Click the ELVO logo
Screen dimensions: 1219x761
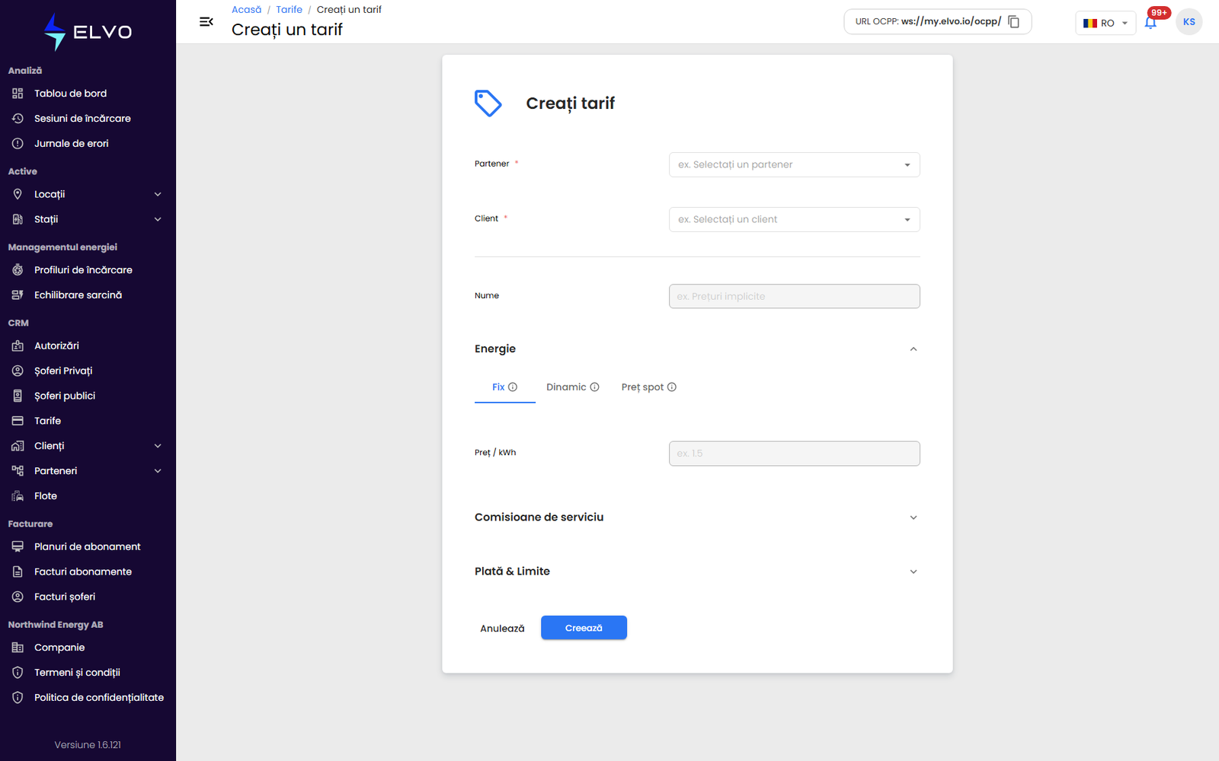click(x=88, y=32)
